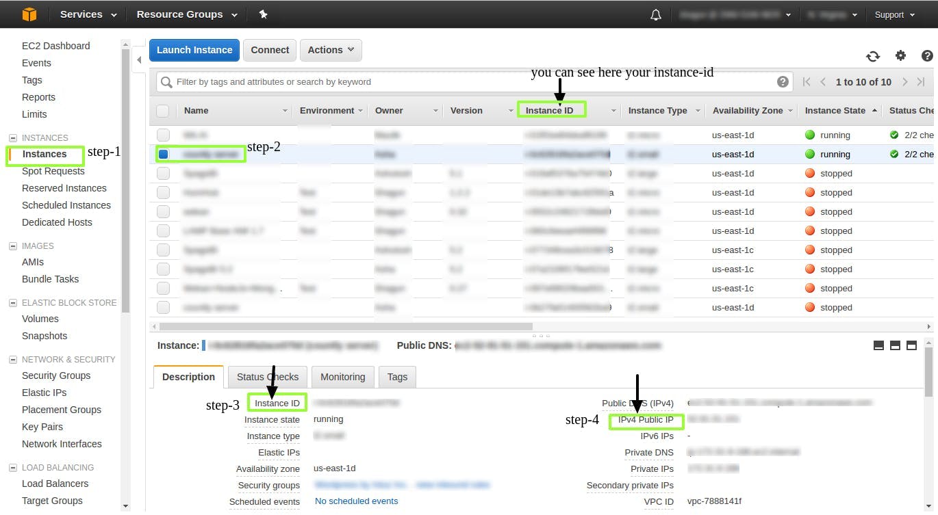Click the search magnifier in the filter bar
Screen dimensions: 938x515
point(165,81)
